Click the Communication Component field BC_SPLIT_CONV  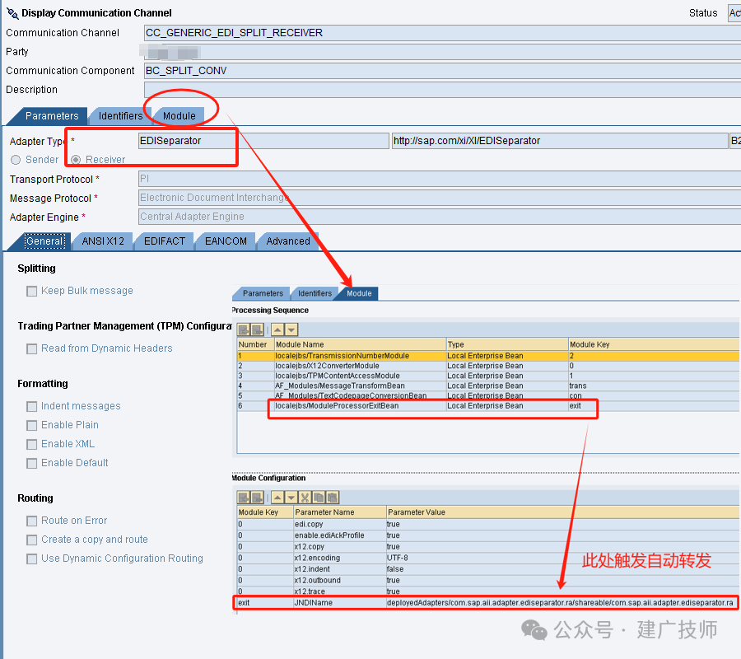(442, 71)
